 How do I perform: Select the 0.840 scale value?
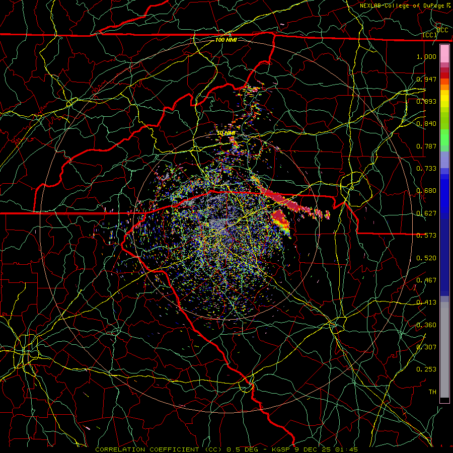(x=426, y=124)
